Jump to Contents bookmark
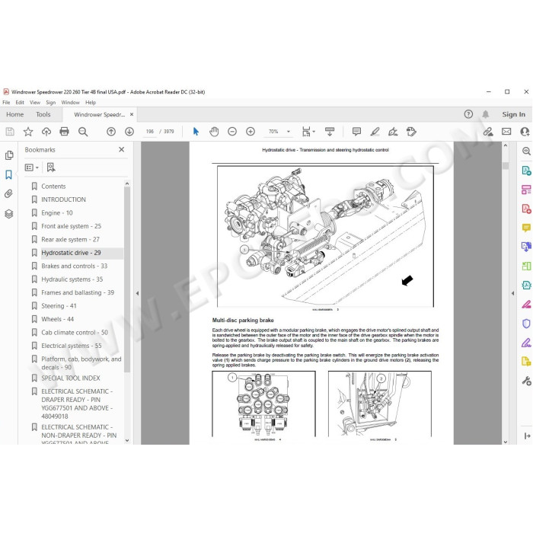The width and height of the screenshot is (533, 533). click(x=53, y=187)
